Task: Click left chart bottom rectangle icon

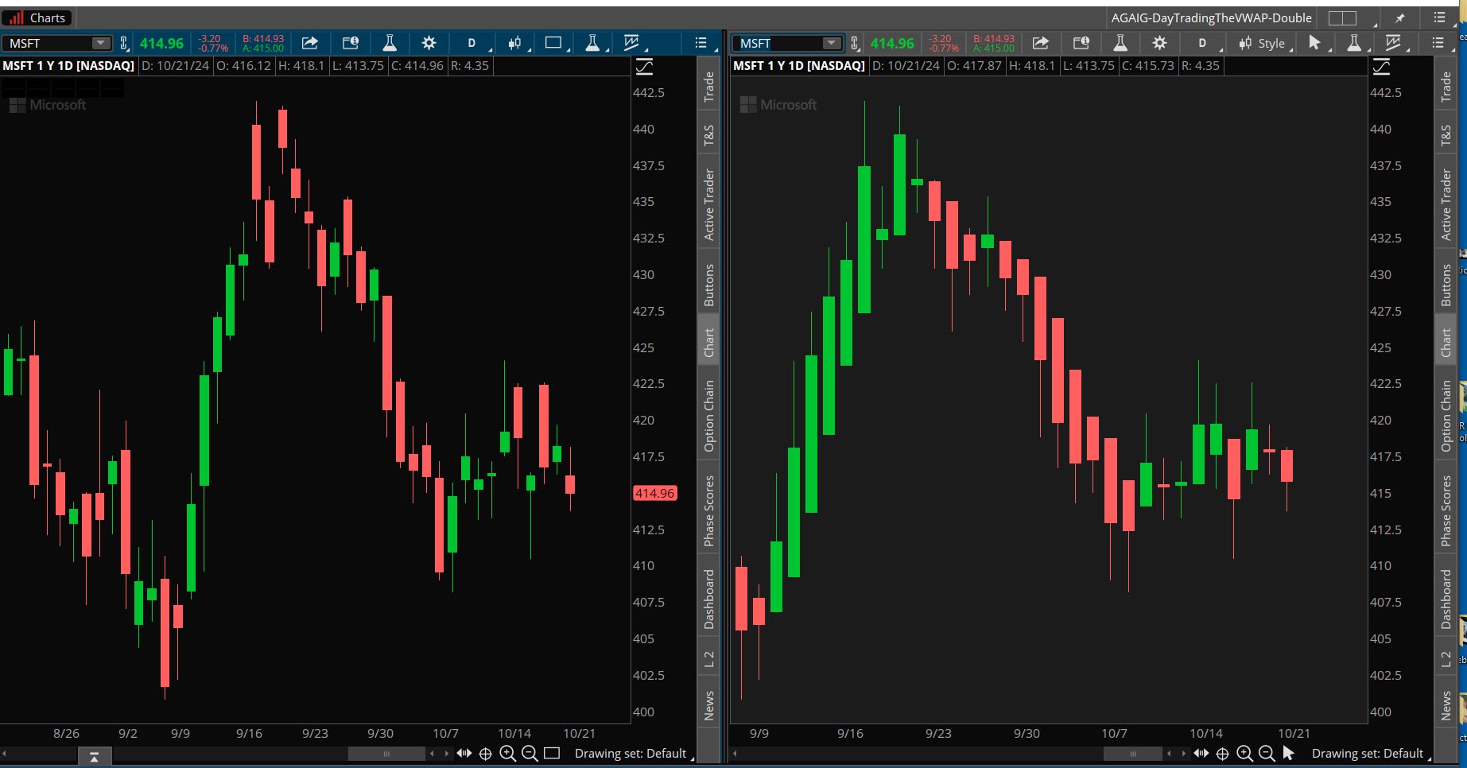Action: 552,753
